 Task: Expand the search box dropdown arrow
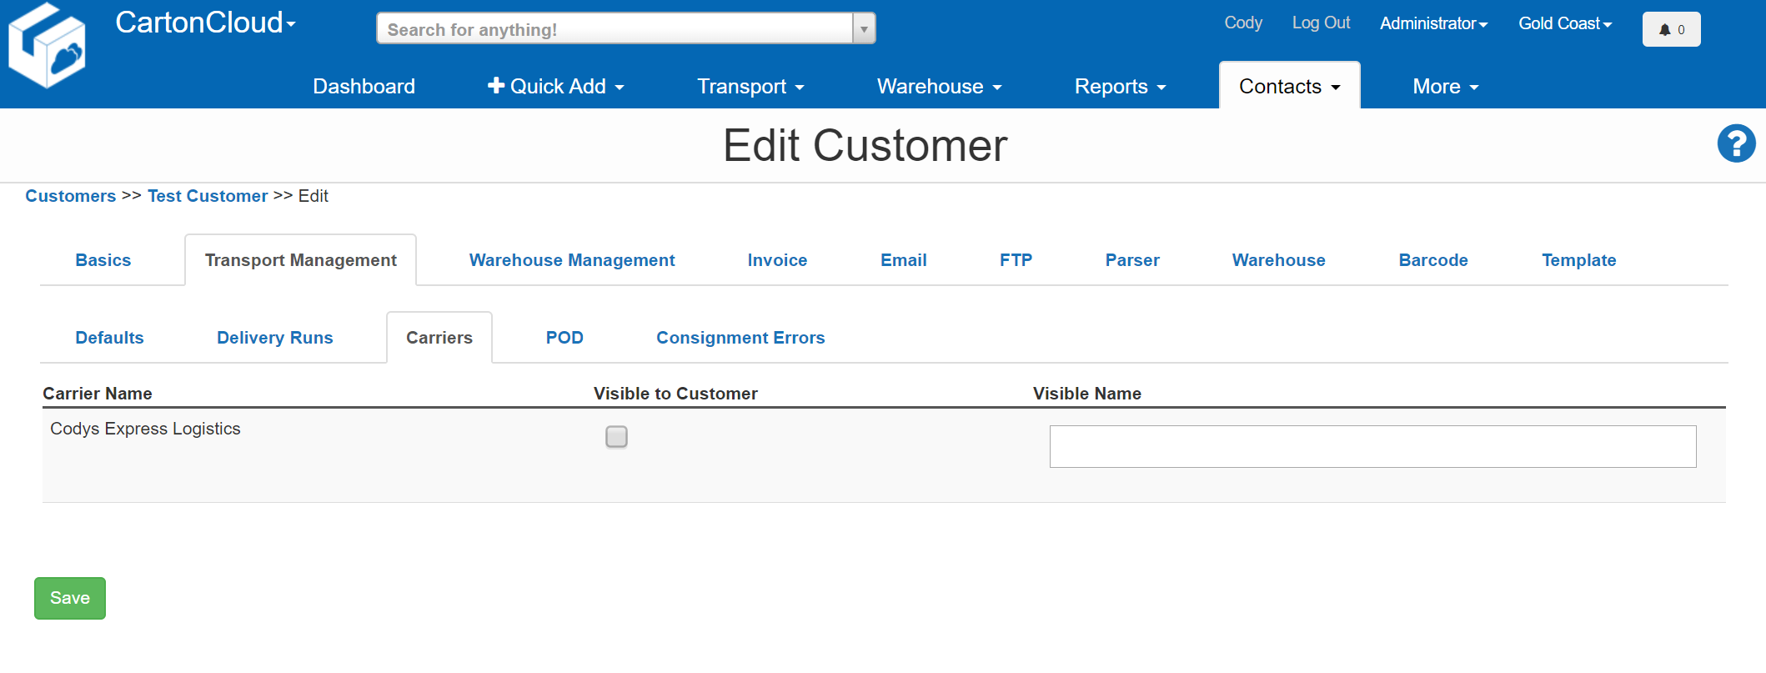pos(864,29)
